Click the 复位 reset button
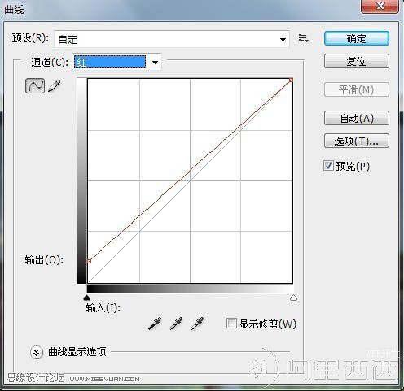This screenshot has width=404, height=391. coord(357,61)
